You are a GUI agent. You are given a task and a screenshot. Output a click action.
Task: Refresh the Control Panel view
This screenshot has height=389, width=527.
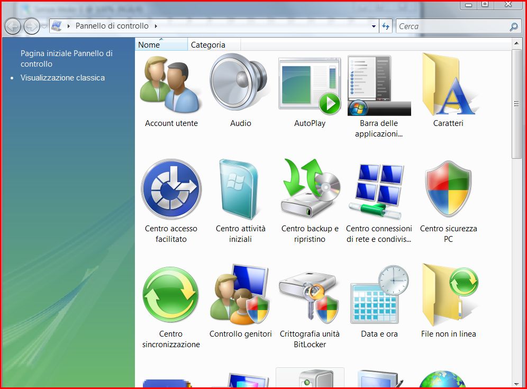(386, 26)
